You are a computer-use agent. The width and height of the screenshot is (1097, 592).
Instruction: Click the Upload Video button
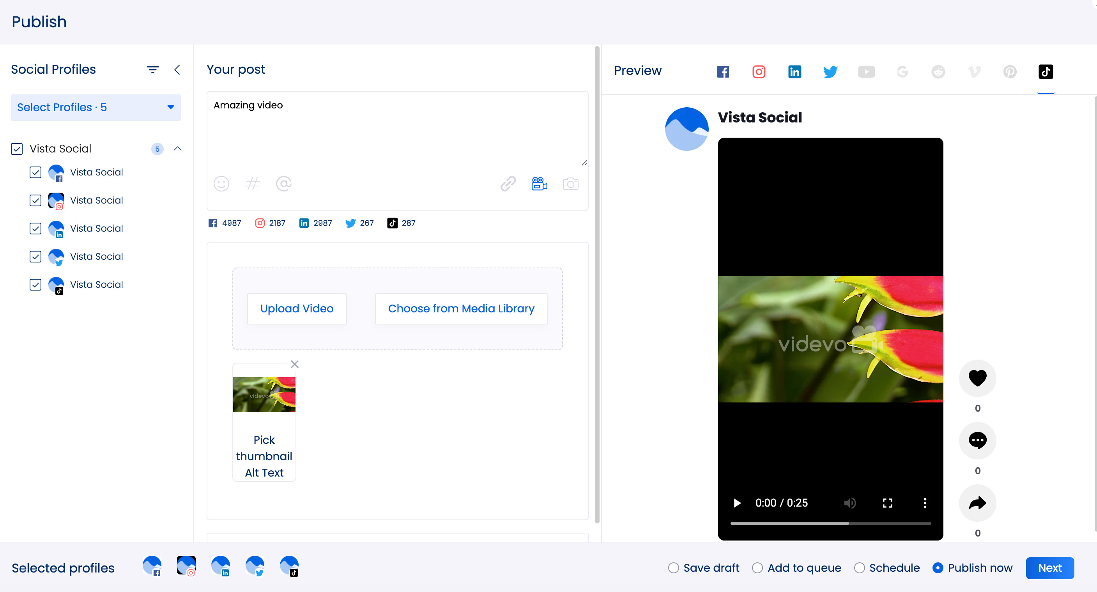pos(296,308)
